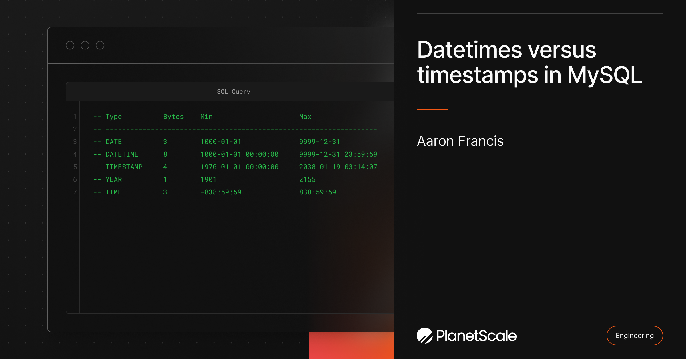The height and width of the screenshot is (359, 686).
Task: Click YEAR max value 2155
Action: (307, 179)
